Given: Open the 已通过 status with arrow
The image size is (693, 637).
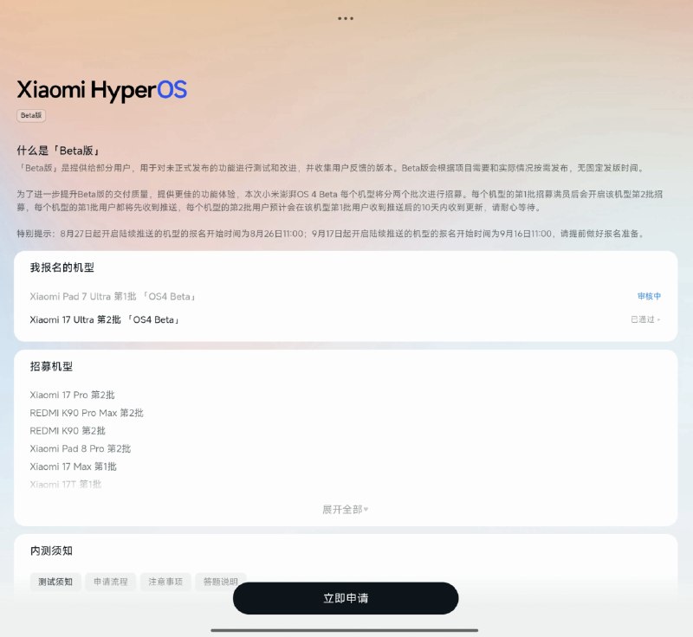Looking at the screenshot, I should (x=645, y=319).
